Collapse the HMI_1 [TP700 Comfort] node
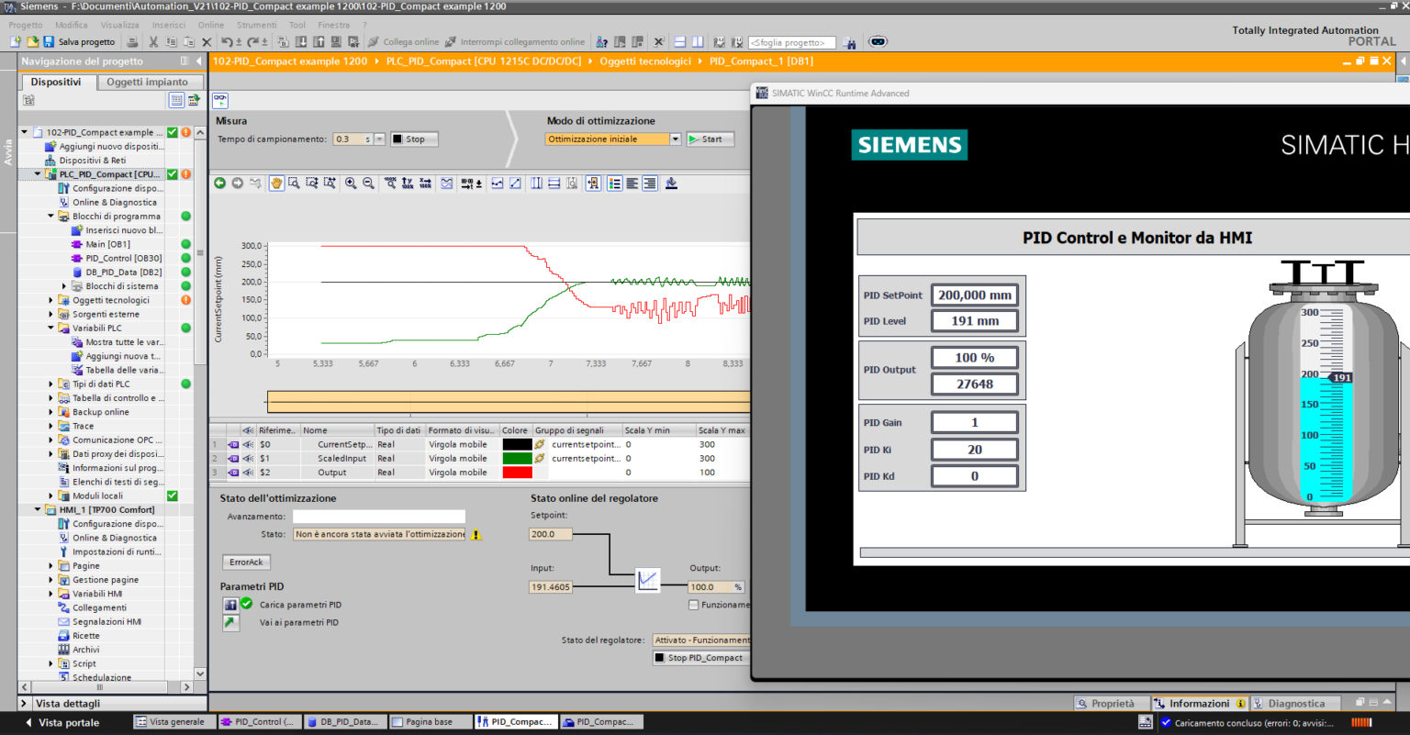Screen dimensions: 1410x735 [x=38, y=510]
